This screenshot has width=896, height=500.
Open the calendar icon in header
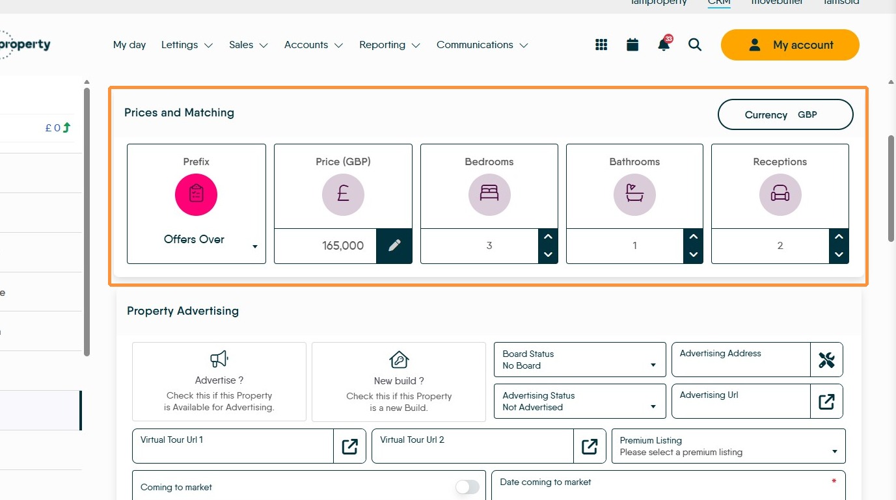[x=632, y=45]
